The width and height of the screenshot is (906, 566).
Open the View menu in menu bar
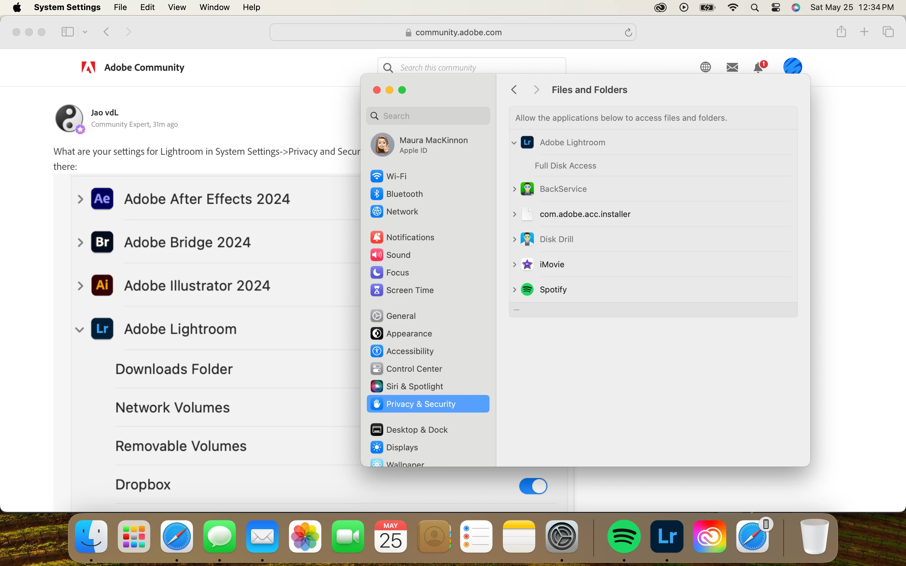(177, 8)
